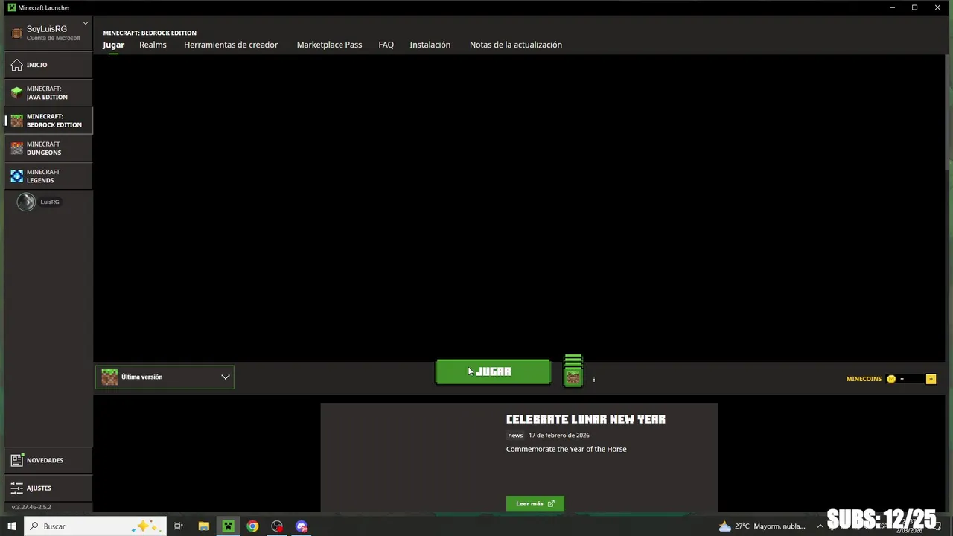Open the Windows Start menu
953x536 pixels.
coord(12,526)
